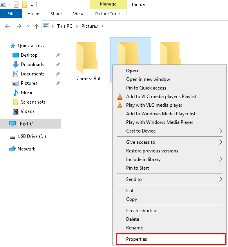Expand chevron before This PC in address bar
The image size is (228, 247).
coord(52,26)
